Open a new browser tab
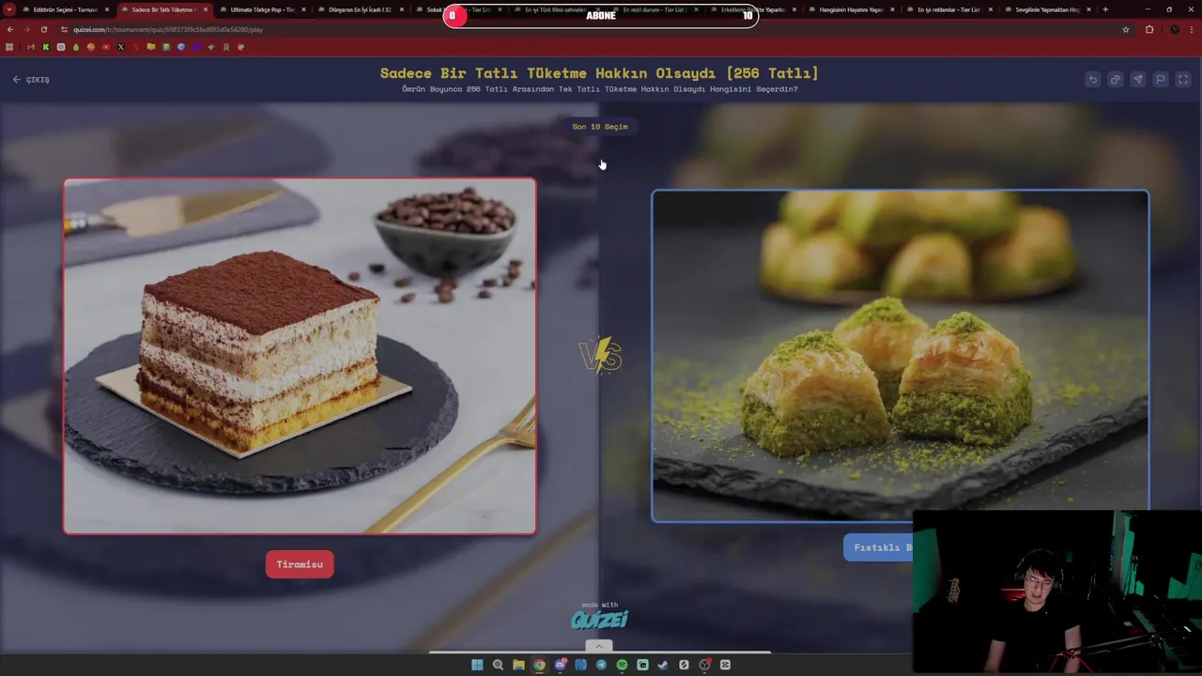Image resolution: width=1202 pixels, height=676 pixels. [x=1105, y=9]
